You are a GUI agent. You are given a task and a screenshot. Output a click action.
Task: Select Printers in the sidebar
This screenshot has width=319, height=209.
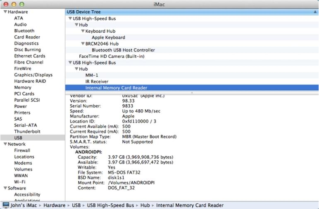click(x=22, y=113)
